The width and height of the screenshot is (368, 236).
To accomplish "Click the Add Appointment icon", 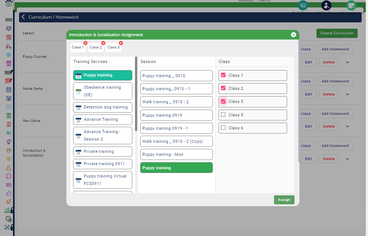I will [351, 5].
